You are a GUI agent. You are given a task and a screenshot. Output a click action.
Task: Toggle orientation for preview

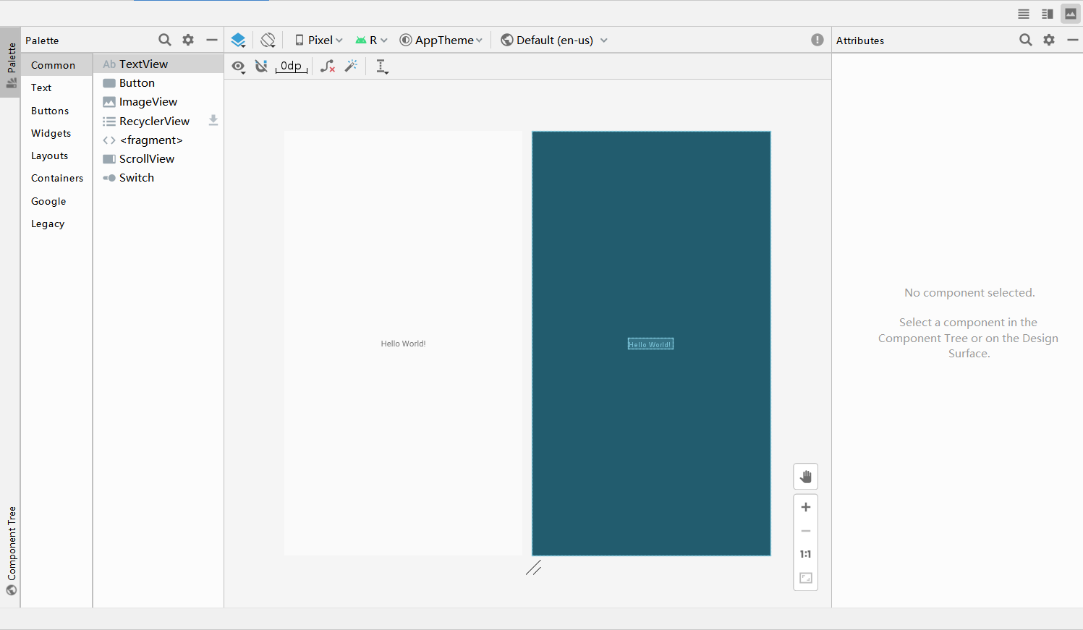tap(268, 40)
